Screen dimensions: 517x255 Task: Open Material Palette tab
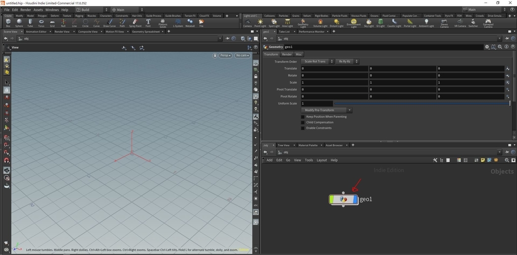tap(308, 145)
